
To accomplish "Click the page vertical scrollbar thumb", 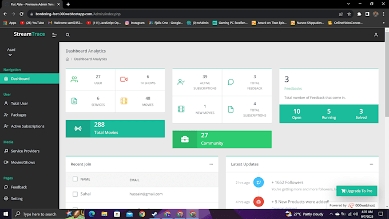I will coord(387,74).
